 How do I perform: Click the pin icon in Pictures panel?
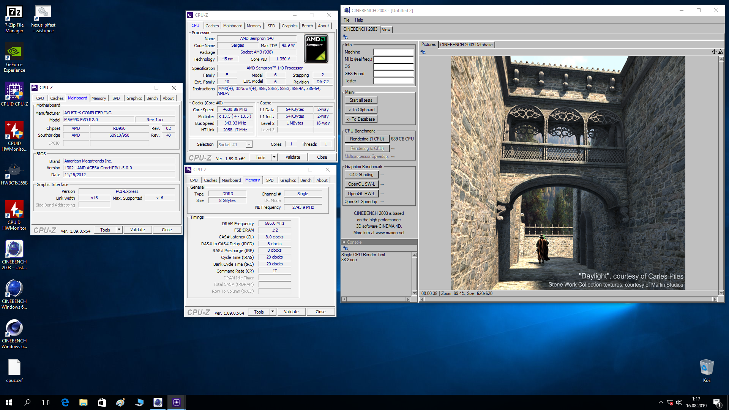tap(423, 52)
